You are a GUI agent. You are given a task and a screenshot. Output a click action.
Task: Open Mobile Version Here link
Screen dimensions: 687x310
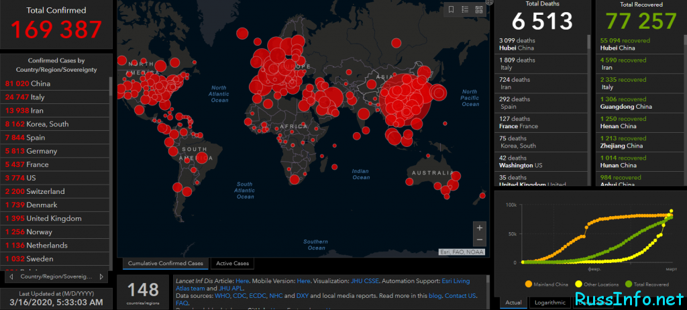(x=304, y=280)
